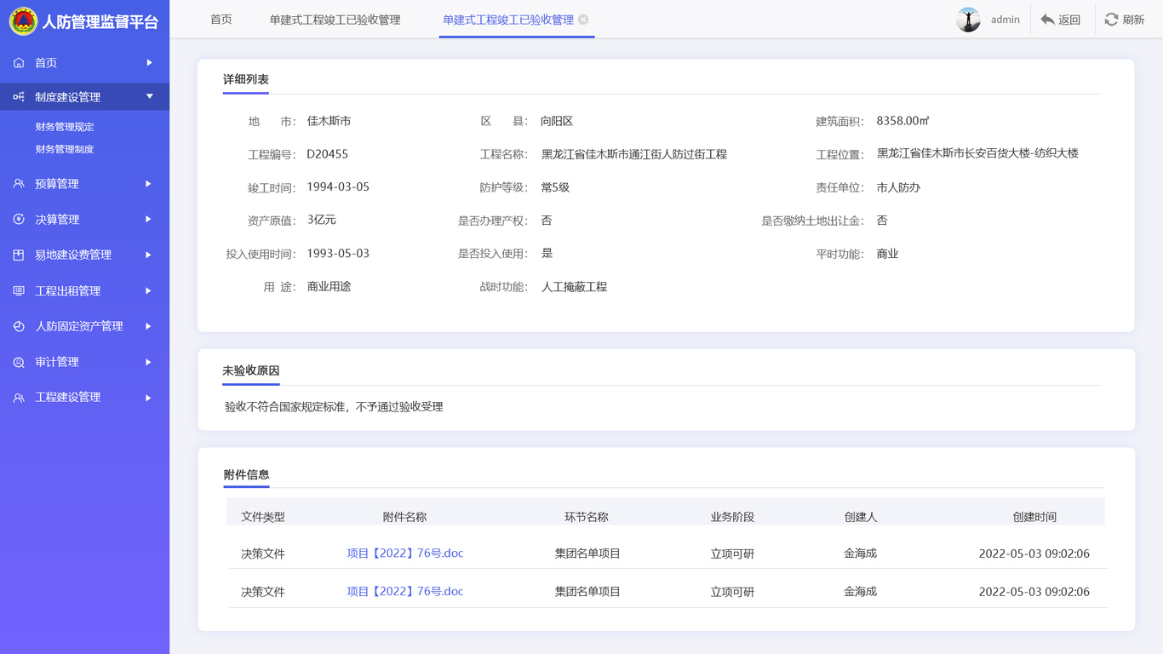1163x654 pixels.
Task: Click the 人防固定资产管理 pie icon
Action: pos(19,326)
